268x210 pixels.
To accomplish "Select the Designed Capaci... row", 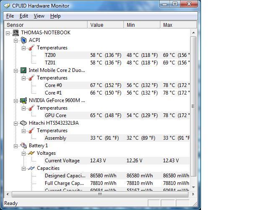I will [x=117, y=176].
